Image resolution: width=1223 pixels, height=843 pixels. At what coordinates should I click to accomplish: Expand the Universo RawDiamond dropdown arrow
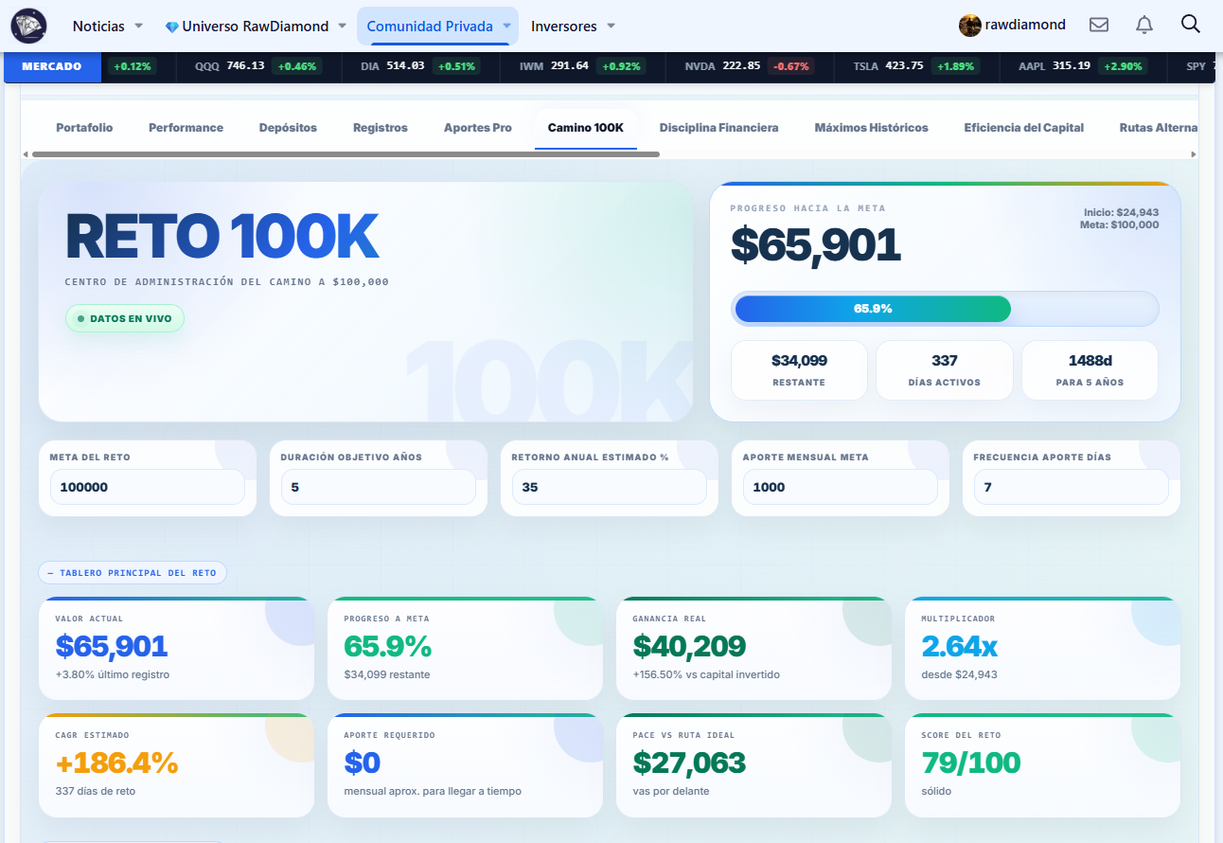(x=342, y=27)
